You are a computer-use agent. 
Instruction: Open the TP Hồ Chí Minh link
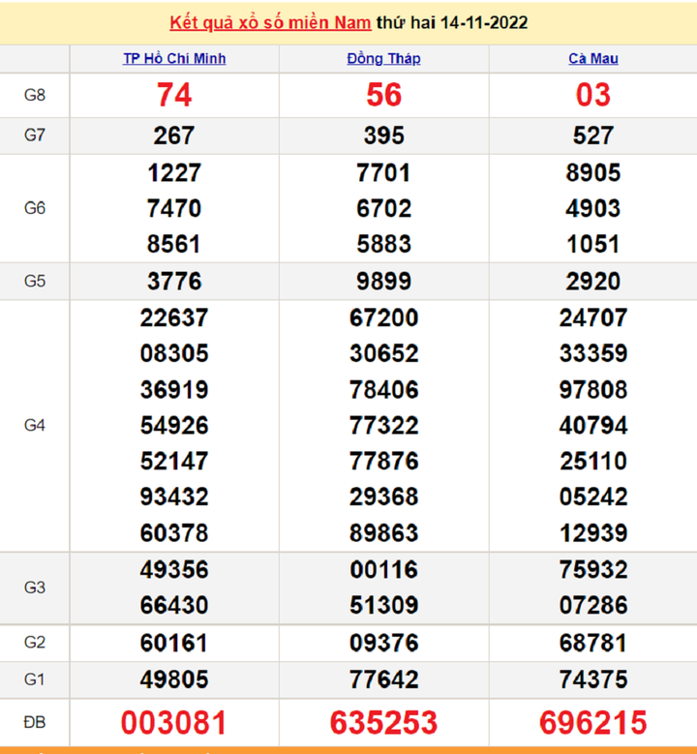(x=174, y=58)
